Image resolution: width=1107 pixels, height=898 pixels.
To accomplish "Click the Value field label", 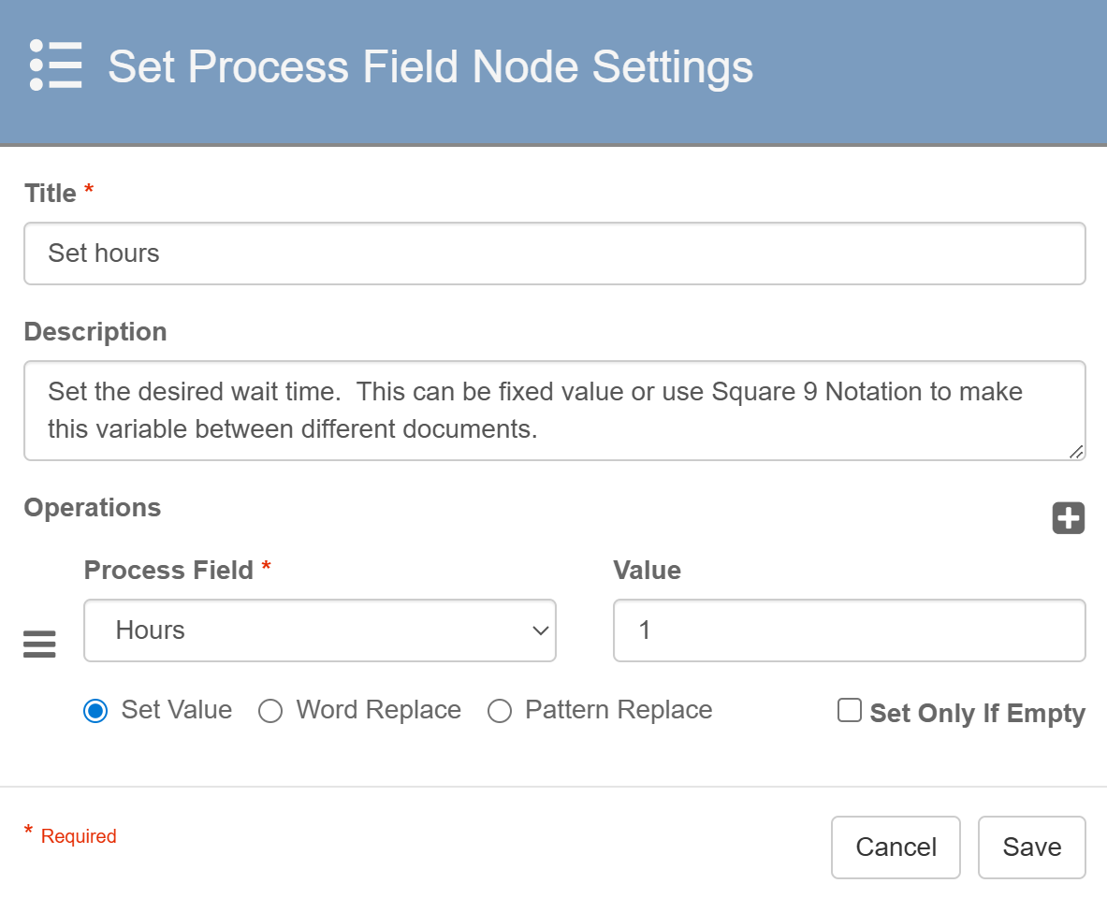I will (647, 571).
